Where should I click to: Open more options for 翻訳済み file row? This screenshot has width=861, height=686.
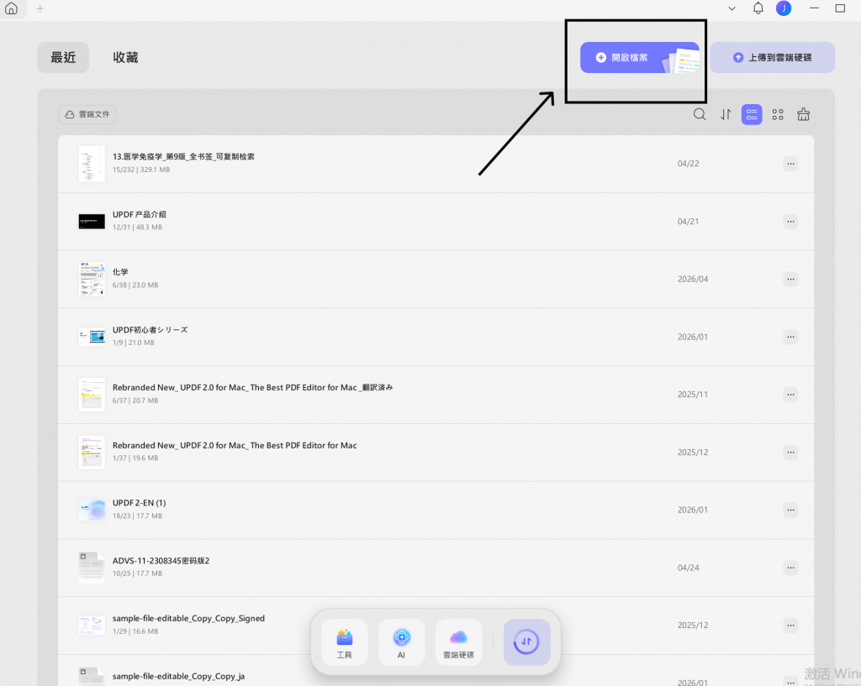790,395
